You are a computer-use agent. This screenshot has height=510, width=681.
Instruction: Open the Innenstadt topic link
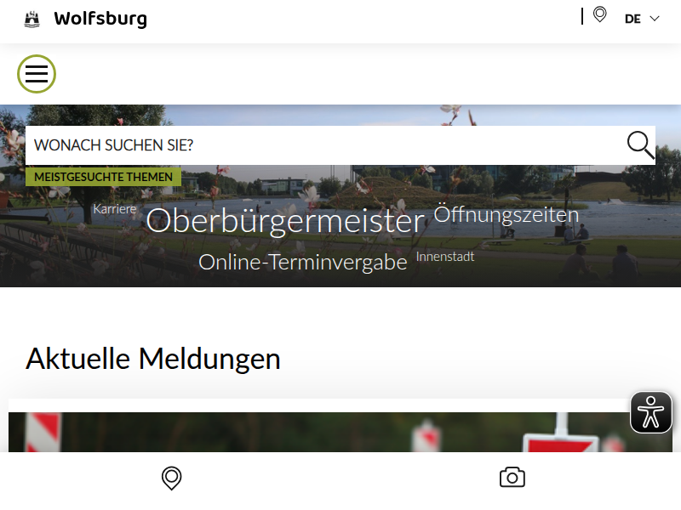[x=445, y=257]
